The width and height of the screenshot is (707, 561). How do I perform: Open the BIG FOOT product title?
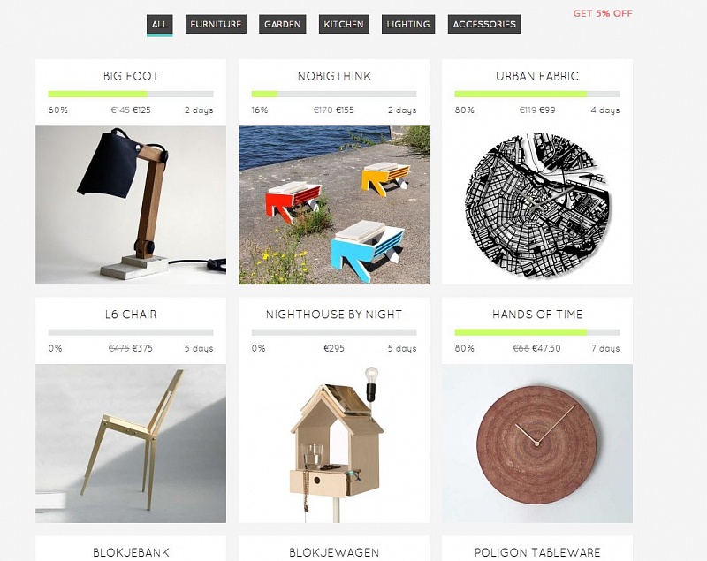(131, 76)
